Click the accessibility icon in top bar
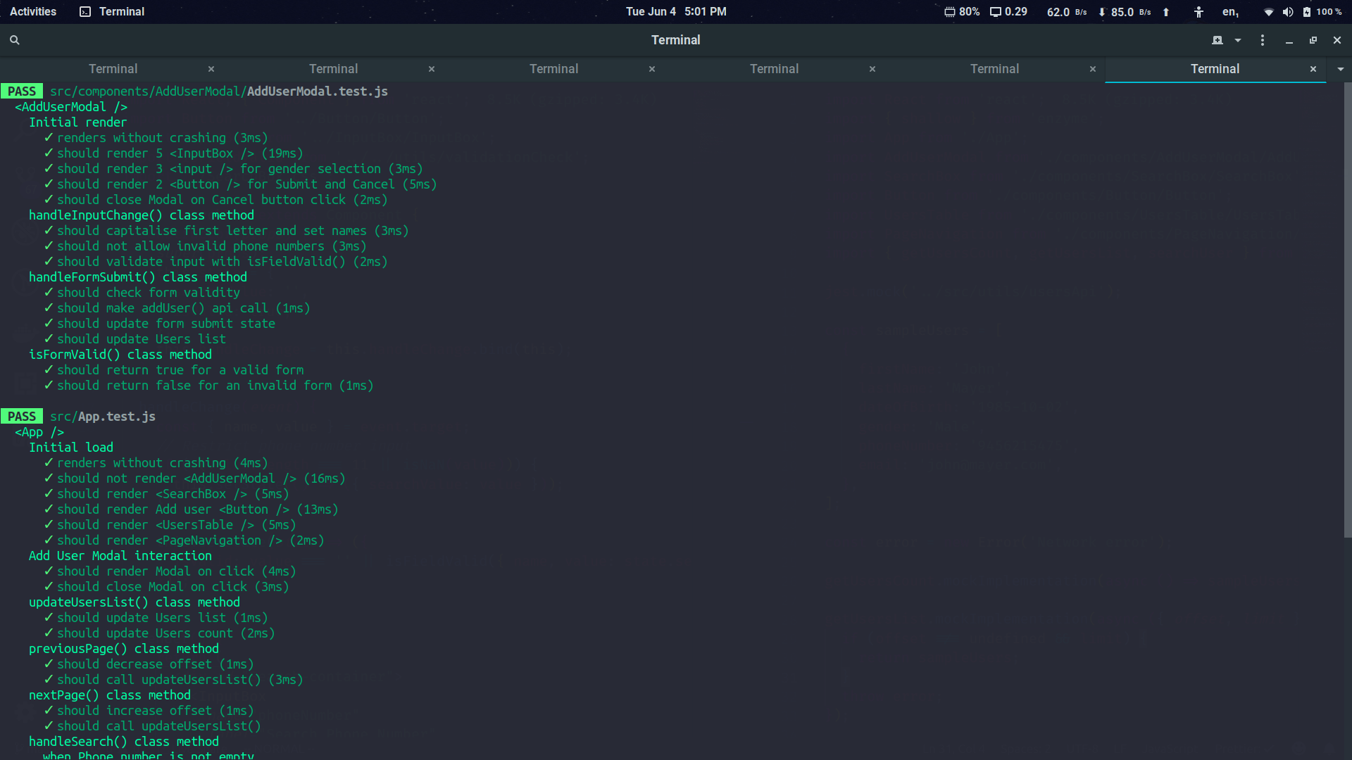The height and width of the screenshot is (760, 1352). point(1198,11)
